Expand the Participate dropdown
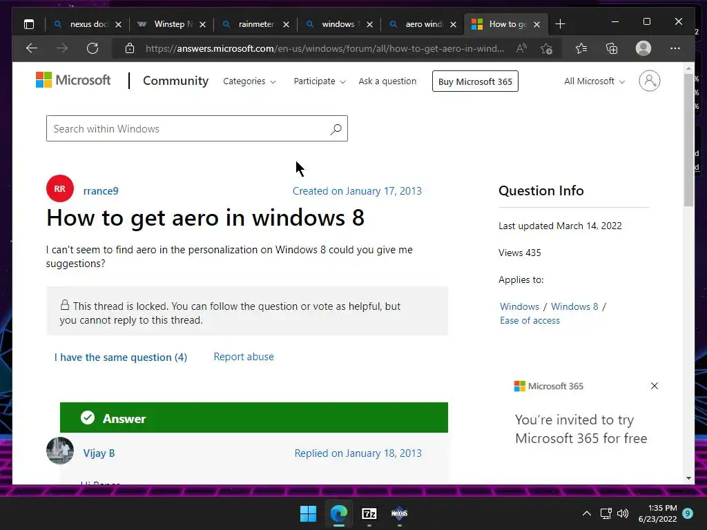 point(320,81)
